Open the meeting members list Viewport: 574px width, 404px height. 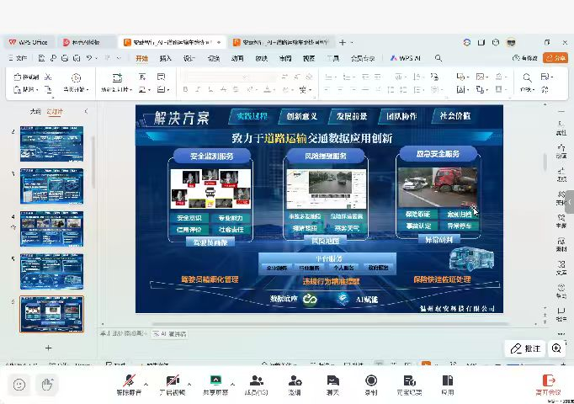256,381
